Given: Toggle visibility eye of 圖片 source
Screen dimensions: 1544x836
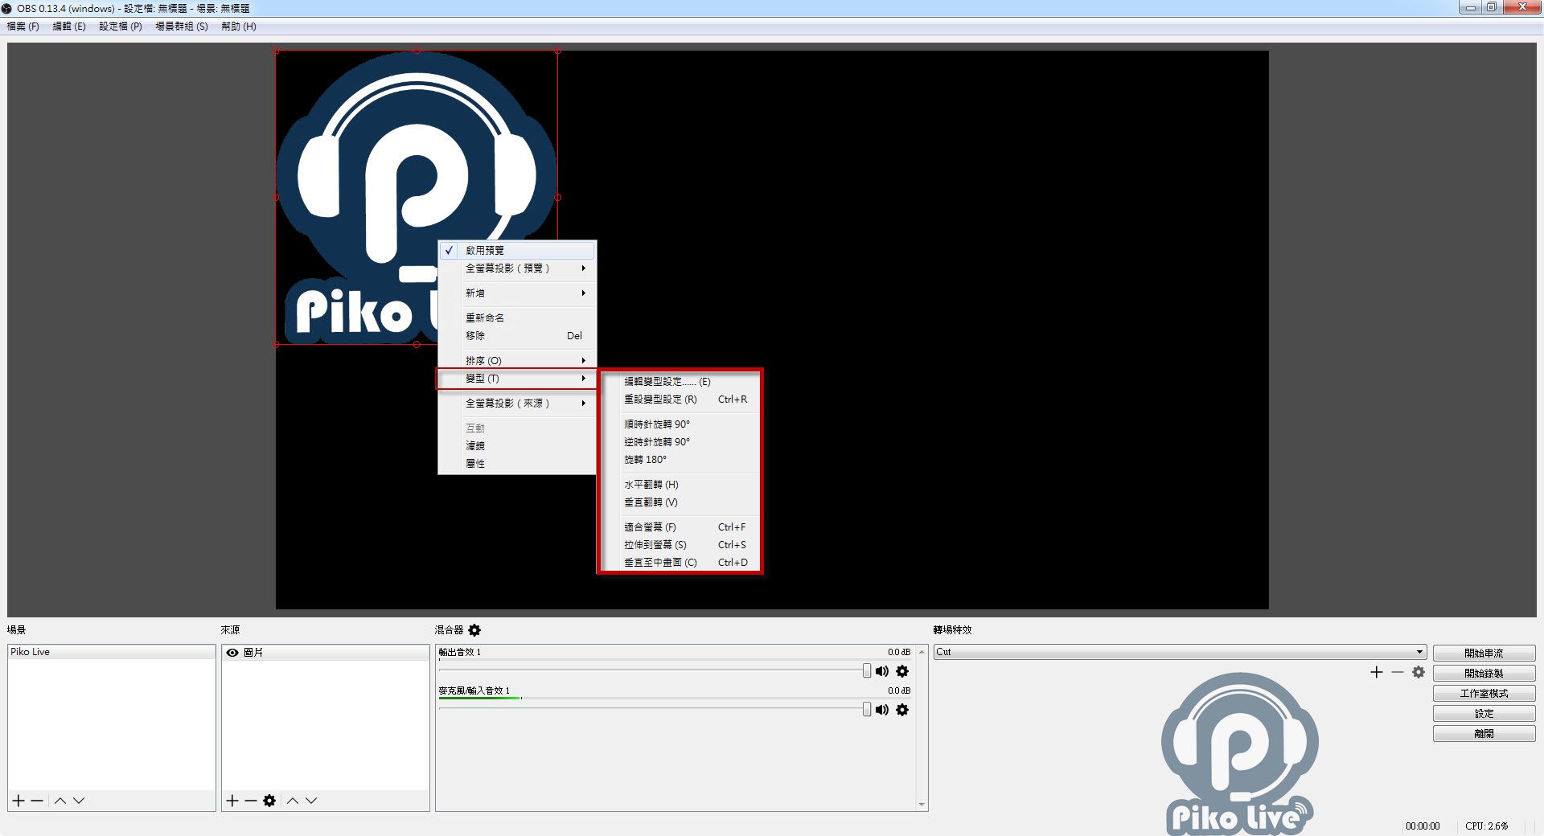Looking at the screenshot, I should click(x=232, y=653).
